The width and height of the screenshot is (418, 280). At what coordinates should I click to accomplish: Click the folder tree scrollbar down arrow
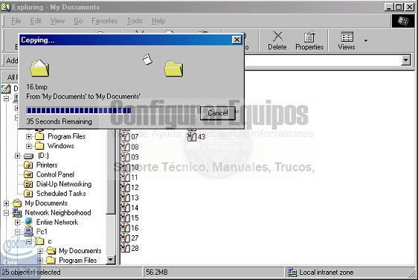tap(110, 260)
